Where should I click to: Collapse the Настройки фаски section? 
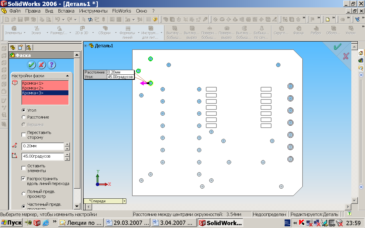pyautogui.click(x=67, y=76)
